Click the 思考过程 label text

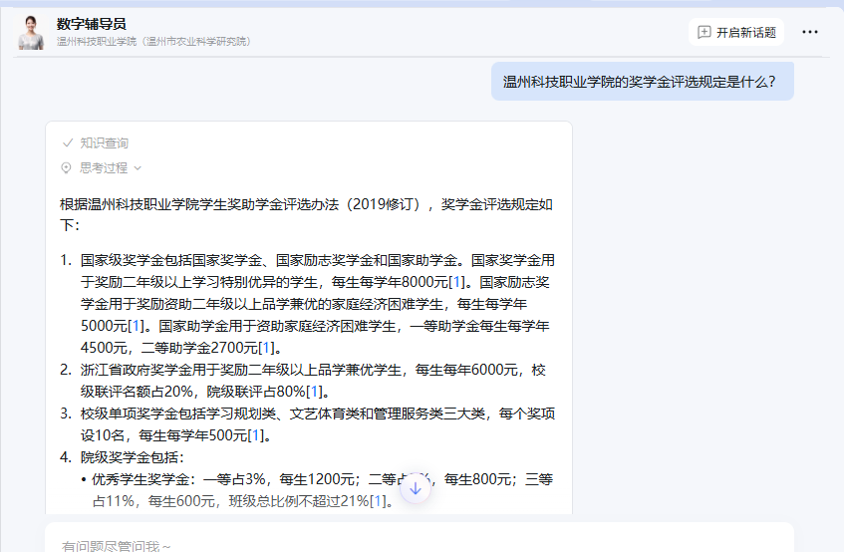point(104,168)
